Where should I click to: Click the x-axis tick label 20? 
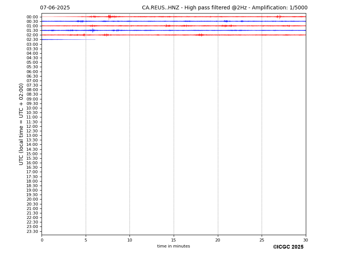(218, 240)
